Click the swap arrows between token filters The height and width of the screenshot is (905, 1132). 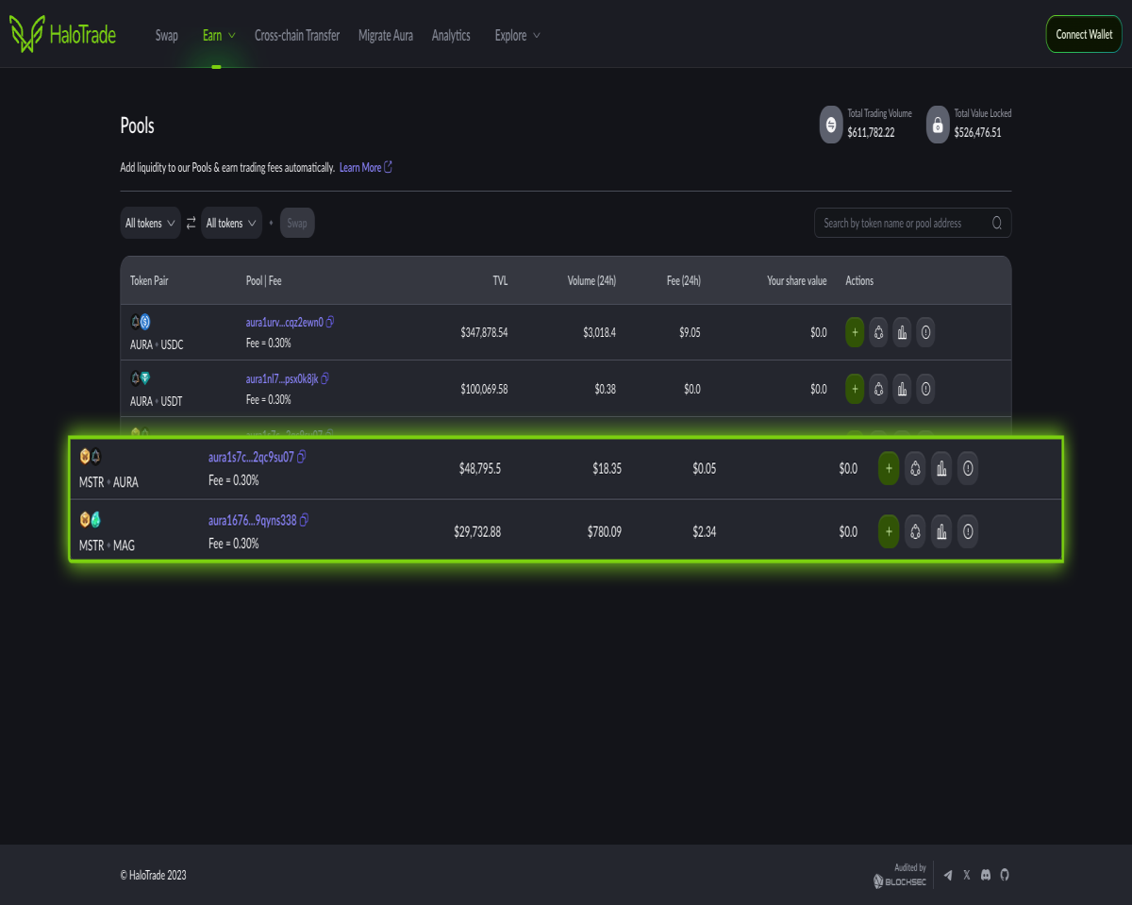[191, 224]
